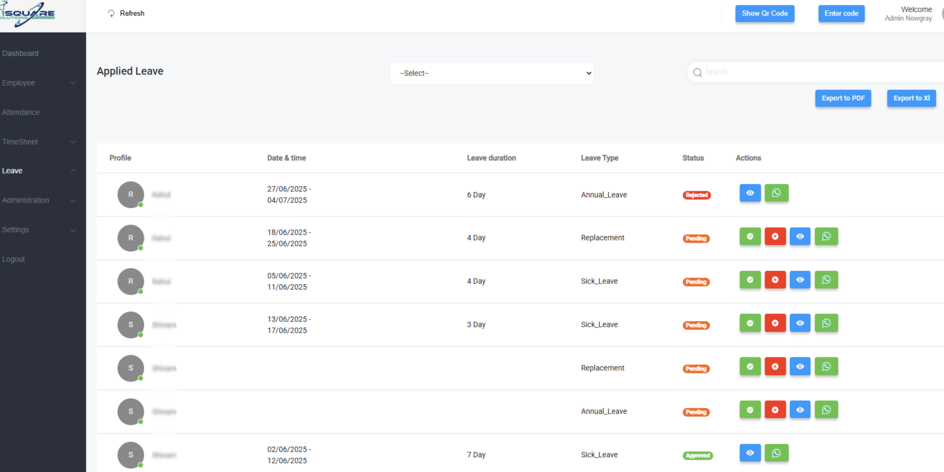View details of 18/06/2025 Replacement leave
944x472 pixels.
(800, 236)
